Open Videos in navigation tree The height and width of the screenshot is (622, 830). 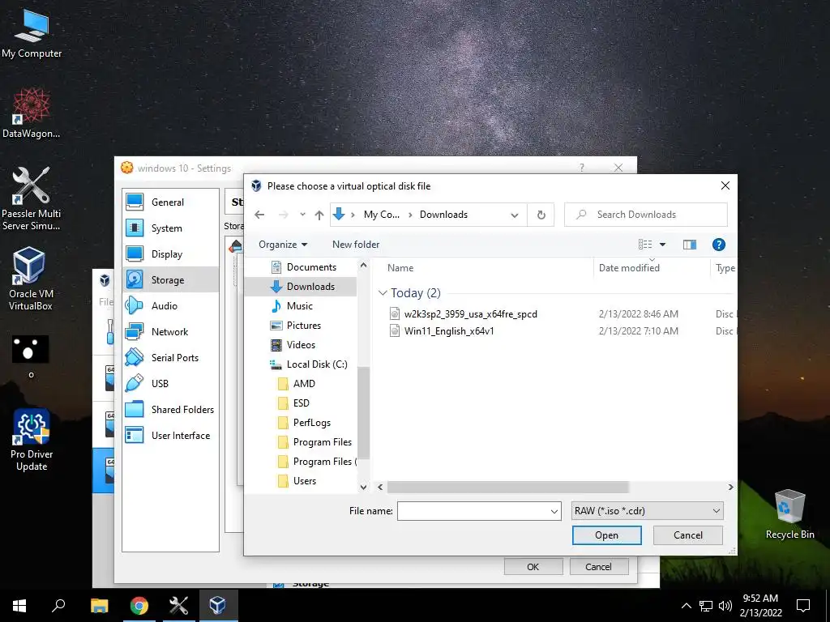click(302, 345)
